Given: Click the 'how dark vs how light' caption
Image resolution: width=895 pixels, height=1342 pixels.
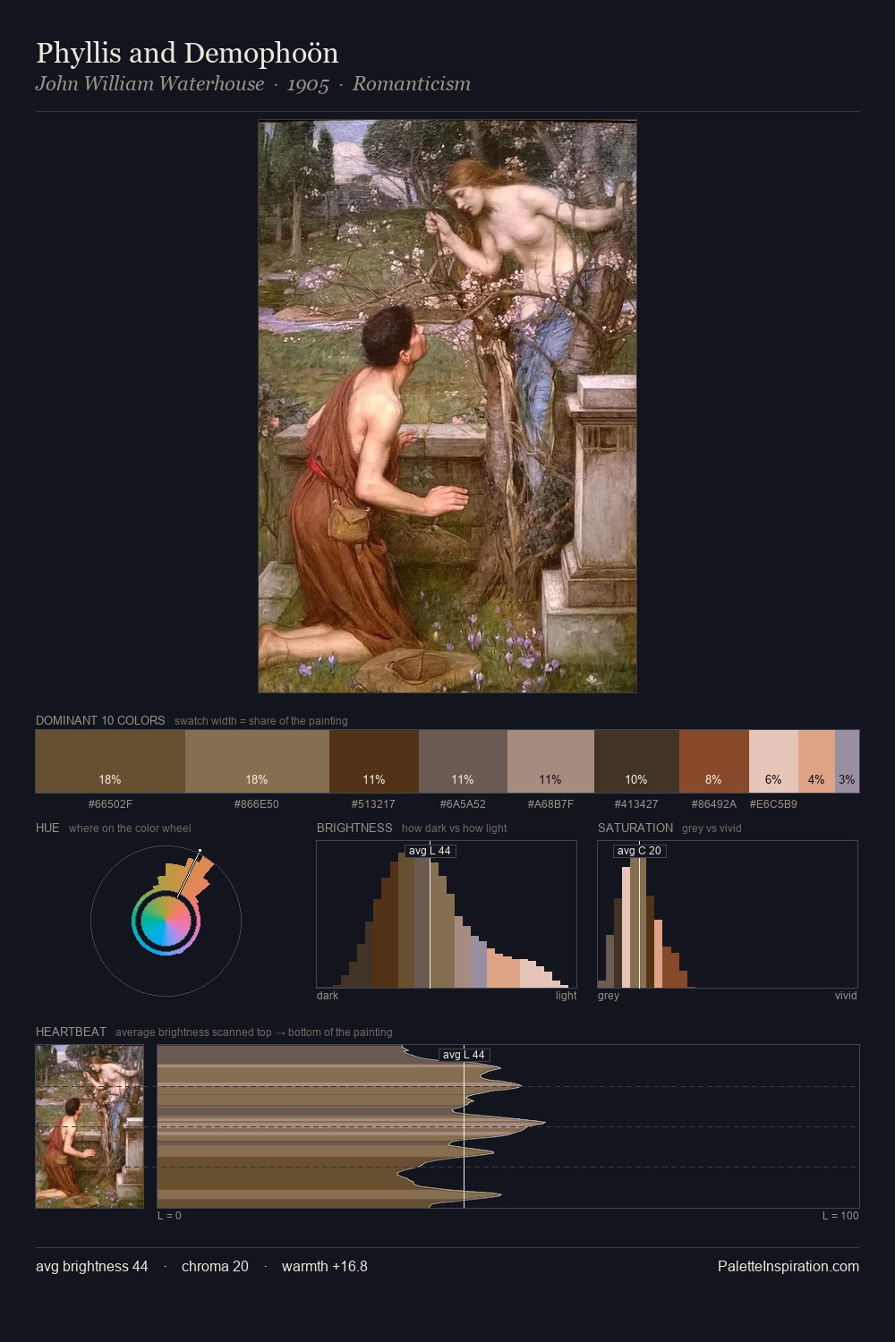Looking at the screenshot, I should 455,828.
